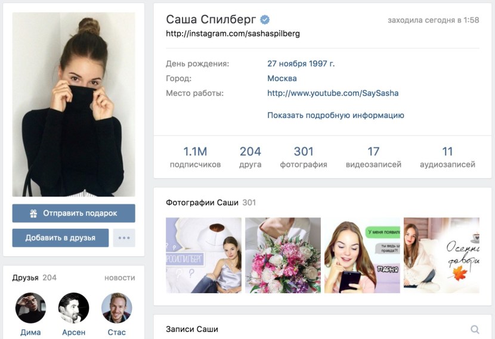Click Дима's friend avatar
Screen dimensions: 495x339
pos(30,308)
